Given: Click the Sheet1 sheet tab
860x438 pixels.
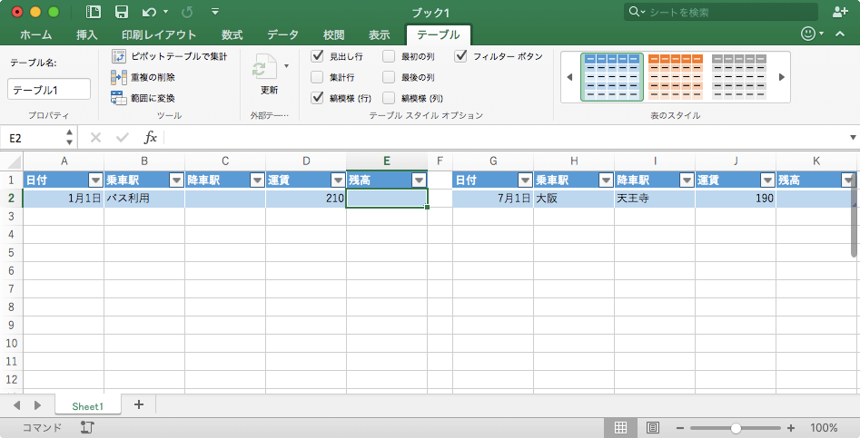Looking at the screenshot, I should click(88, 406).
